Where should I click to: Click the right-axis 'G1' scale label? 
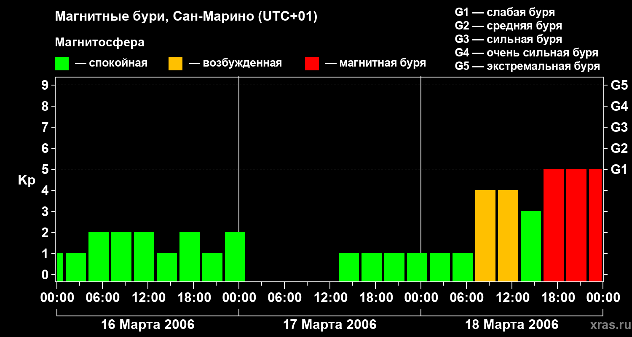(619, 169)
